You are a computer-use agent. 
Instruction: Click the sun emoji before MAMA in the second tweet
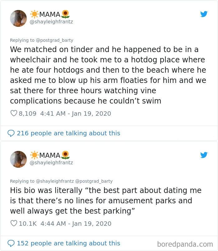tap(34, 154)
